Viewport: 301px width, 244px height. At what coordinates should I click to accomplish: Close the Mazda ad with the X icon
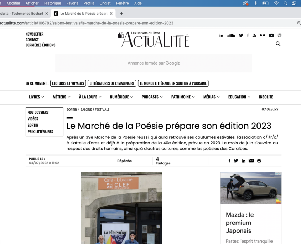[280, 174]
